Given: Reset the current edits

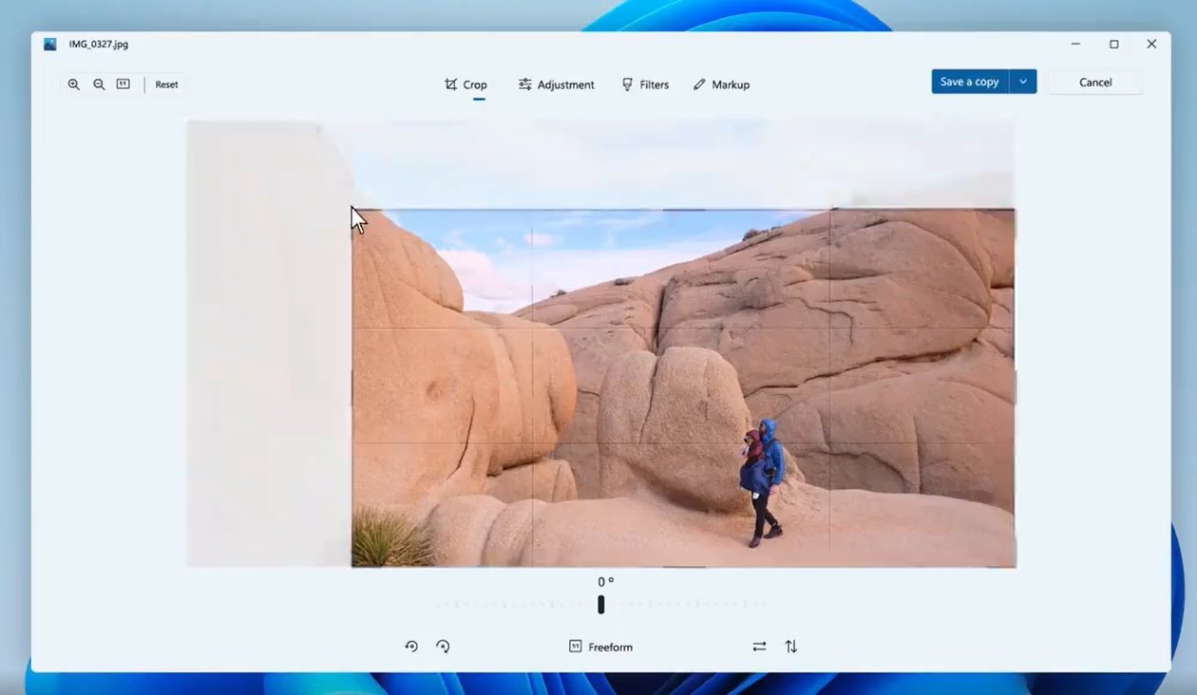Looking at the screenshot, I should click(x=165, y=84).
